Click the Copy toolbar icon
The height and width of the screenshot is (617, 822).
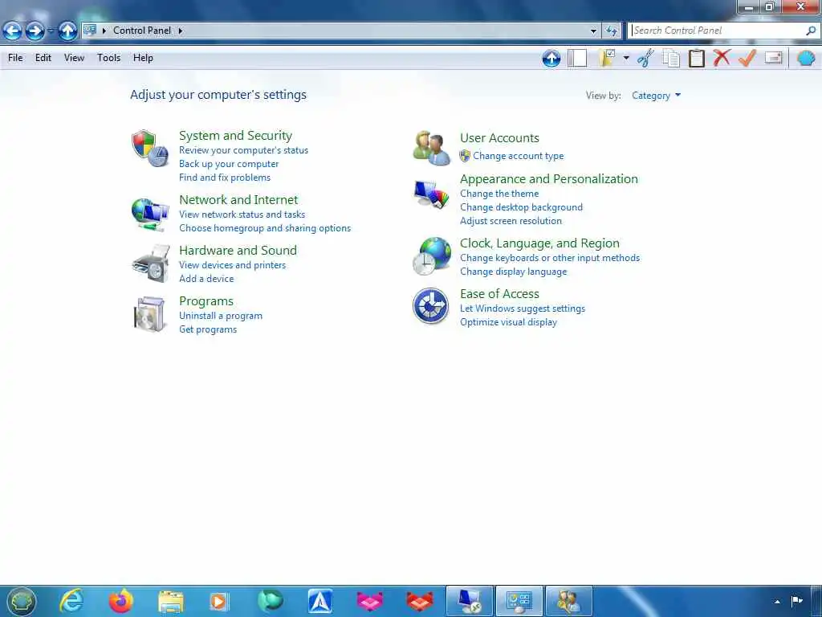coord(671,58)
